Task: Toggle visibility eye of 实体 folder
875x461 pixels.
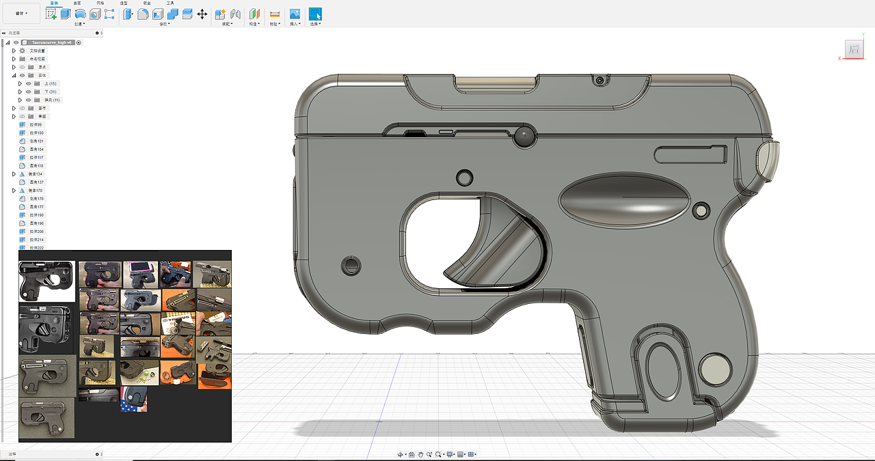Action: tap(22, 75)
